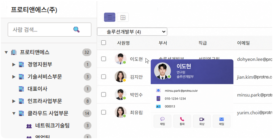Check the box for 이도현 row

pyautogui.click(x=104, y=59)
